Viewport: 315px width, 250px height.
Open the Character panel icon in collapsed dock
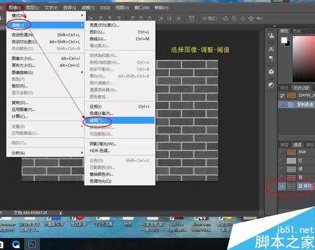(x=271, y=49)
